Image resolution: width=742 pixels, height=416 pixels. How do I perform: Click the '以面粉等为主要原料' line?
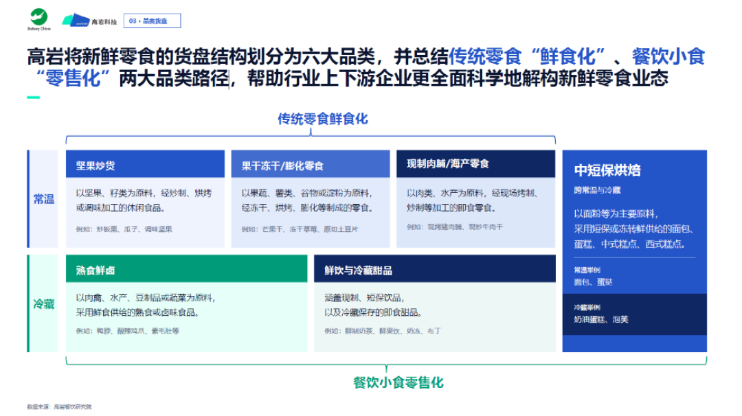[616, 213]
